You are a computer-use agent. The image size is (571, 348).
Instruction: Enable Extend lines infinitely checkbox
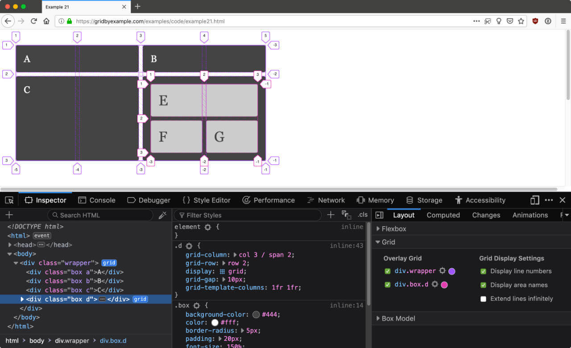(483, 299)
